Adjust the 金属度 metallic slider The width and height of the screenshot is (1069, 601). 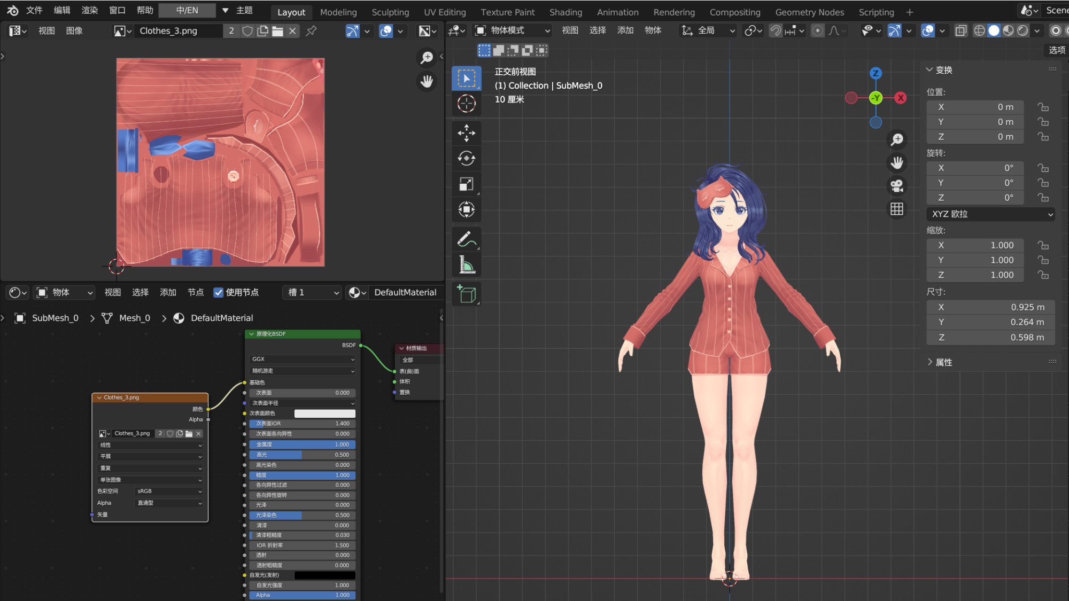click(302, 444)
